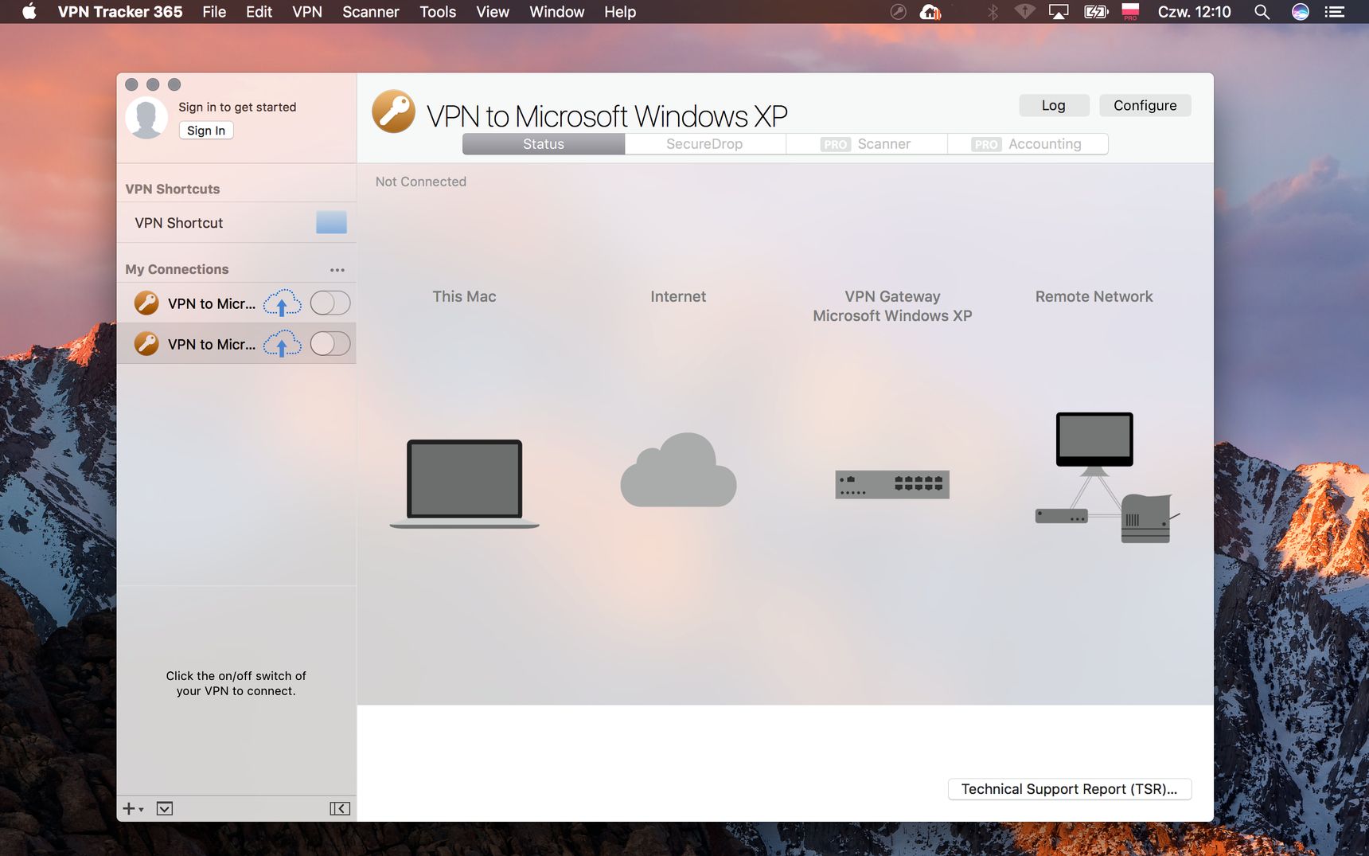Open the add connection plus dropdown

pyautogui.click(x=133, y=808)
